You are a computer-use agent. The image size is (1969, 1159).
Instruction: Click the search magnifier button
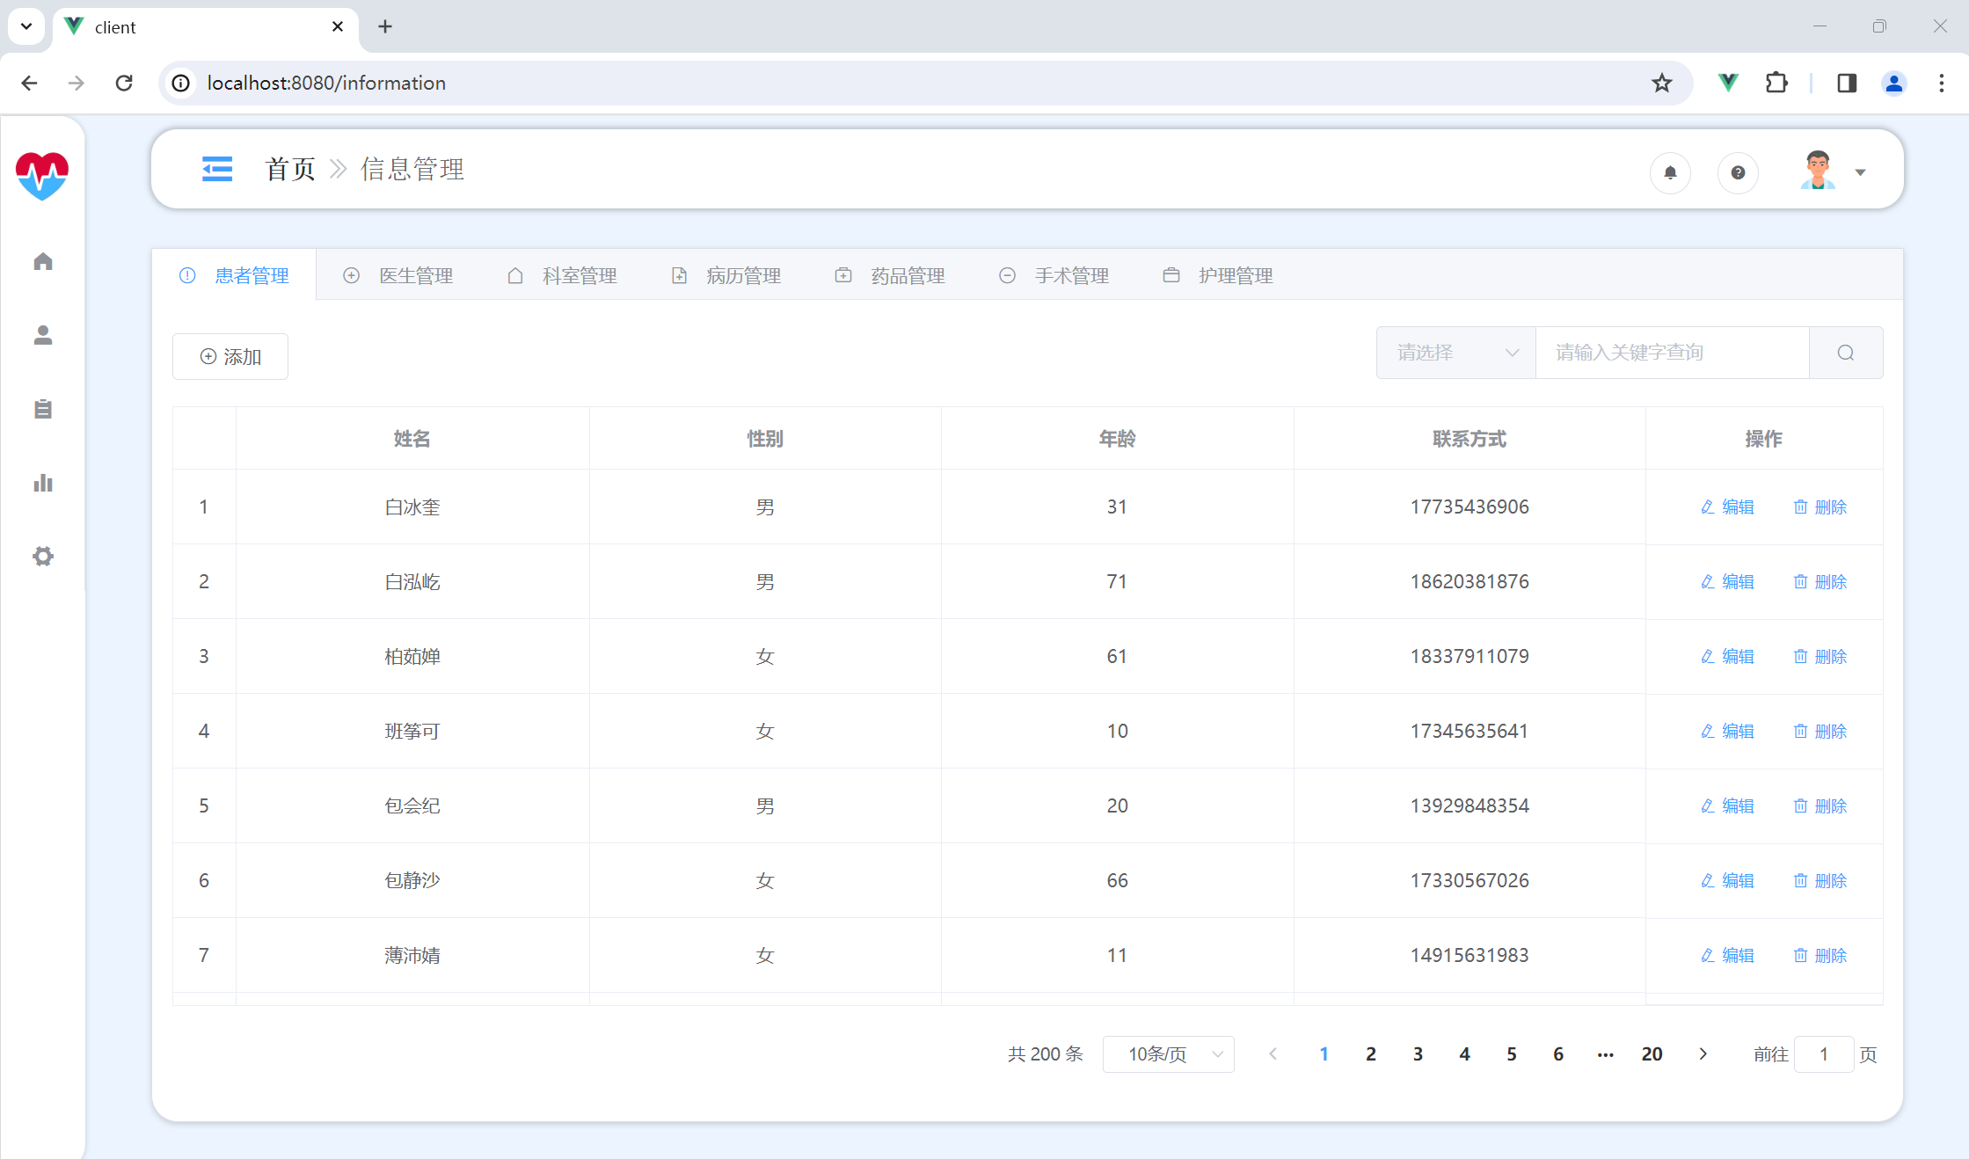(1846, 353)
